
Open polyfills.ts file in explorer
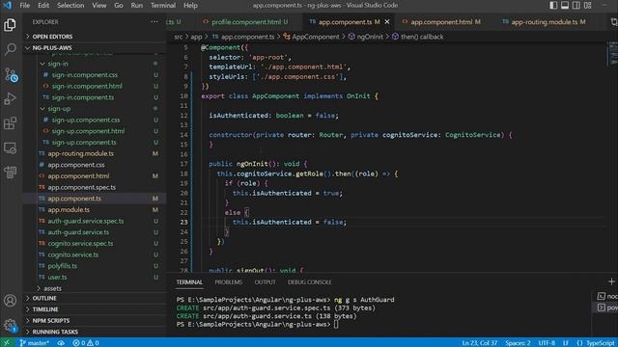(x=95, y=266)
